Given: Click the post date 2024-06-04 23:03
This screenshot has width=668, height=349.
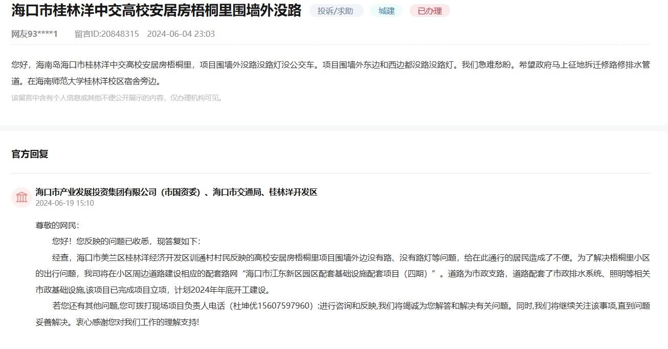Looking at the screenshot, I should click(x=181, y=34).
